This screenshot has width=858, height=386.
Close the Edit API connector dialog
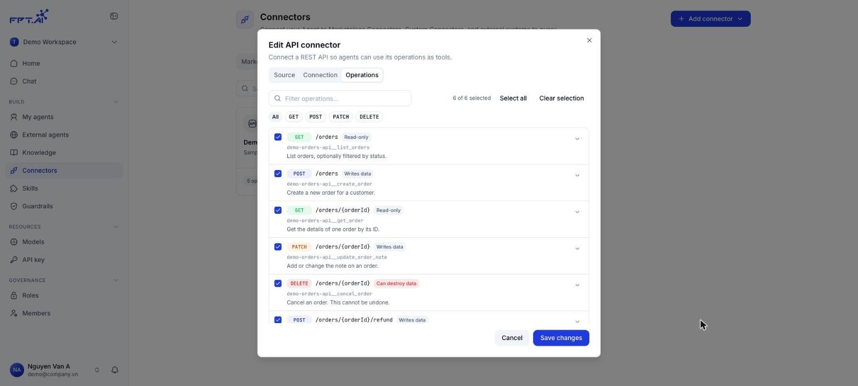(x=589, y=40)
